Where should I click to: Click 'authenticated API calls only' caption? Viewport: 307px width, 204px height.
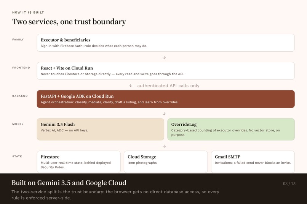(x=168, y=86)
